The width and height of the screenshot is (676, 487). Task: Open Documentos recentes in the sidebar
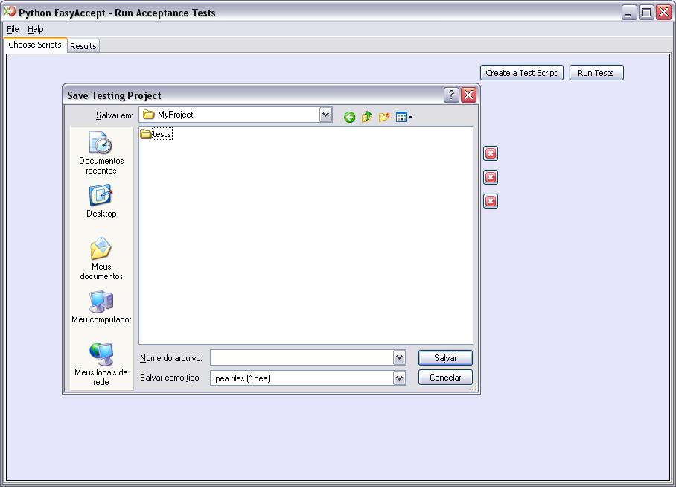tap(101, 153)
